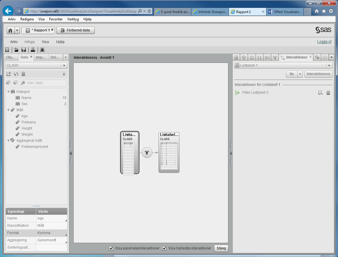
Task: Uncheck Visa härledda interaktioner
Action: (165, 249)
